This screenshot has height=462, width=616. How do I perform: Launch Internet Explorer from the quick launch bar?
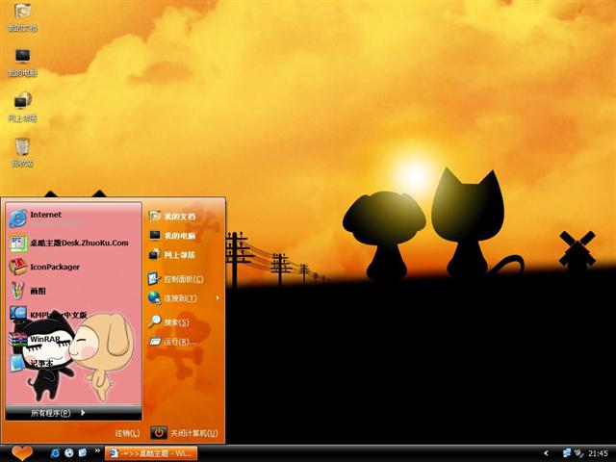(55, 453)
